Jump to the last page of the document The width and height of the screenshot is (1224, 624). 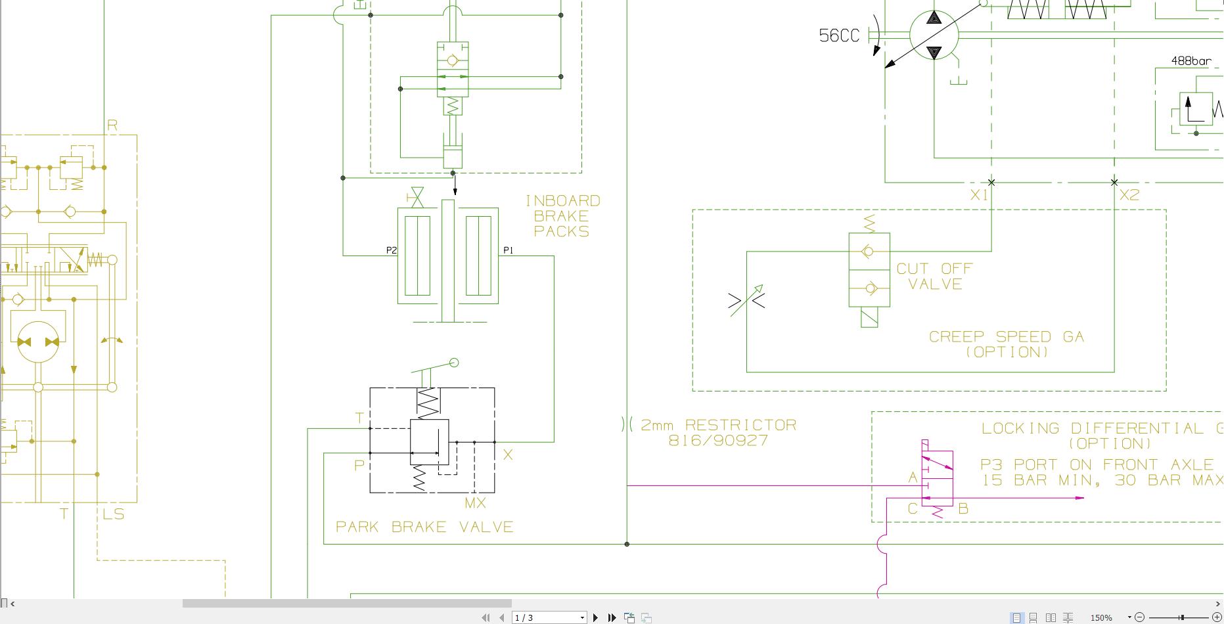click(612, 617)
